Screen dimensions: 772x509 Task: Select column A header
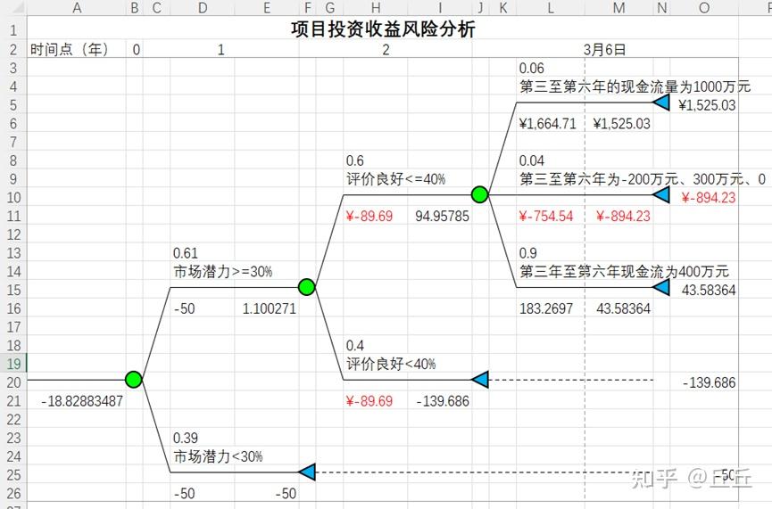[77, 7]
